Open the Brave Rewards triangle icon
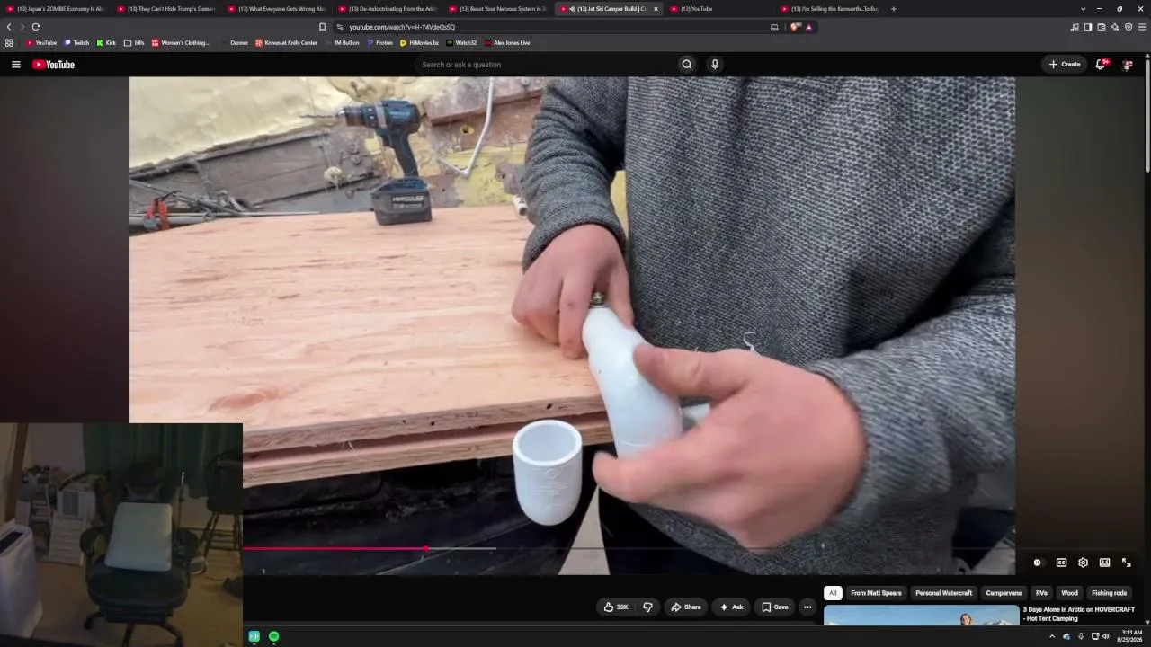1151x647 pixels. [808, 27]
